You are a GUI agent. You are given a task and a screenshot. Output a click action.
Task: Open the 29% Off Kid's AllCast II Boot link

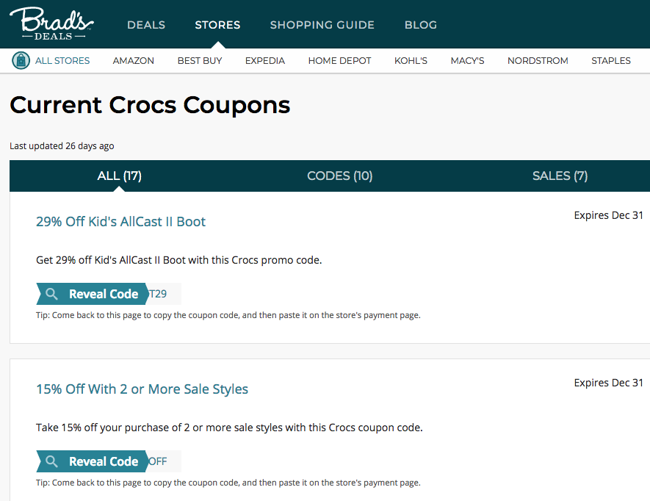pos(120,221)
